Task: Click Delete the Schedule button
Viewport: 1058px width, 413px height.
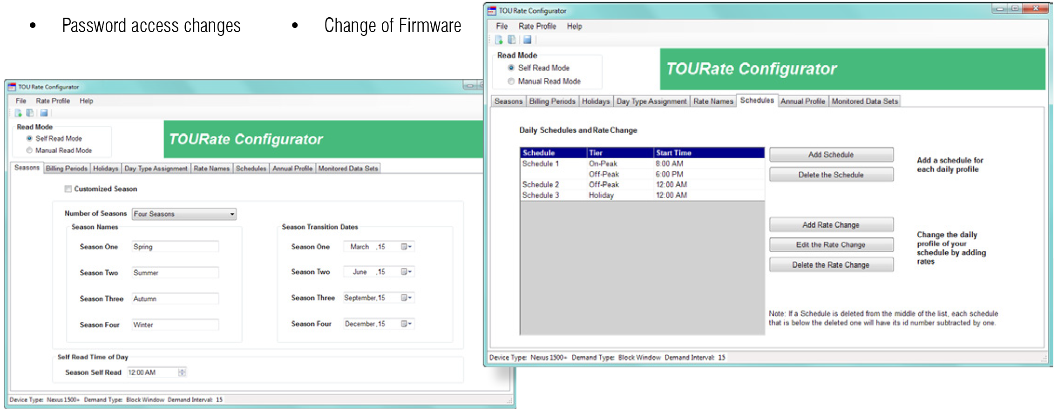Action: (831, 175)
